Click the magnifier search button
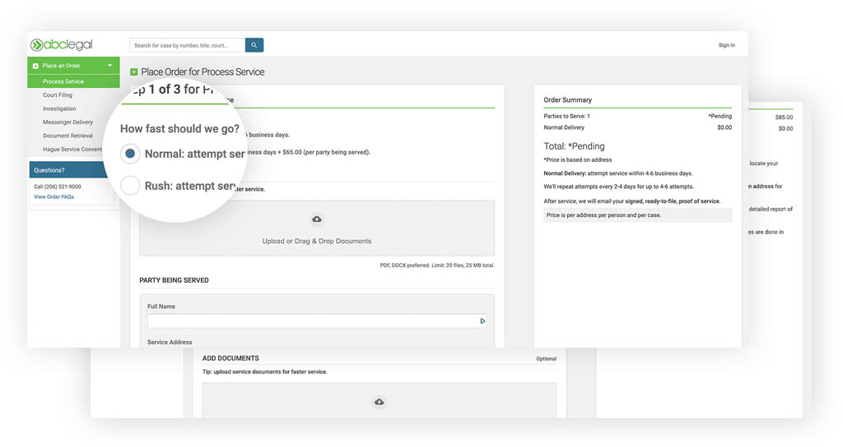Image resolution: width=843 pixels, height=447 pixels. pos(254,45)
